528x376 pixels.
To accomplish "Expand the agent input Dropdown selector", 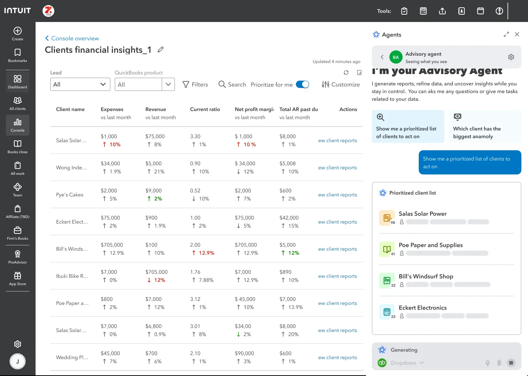I will coord(407,363).
